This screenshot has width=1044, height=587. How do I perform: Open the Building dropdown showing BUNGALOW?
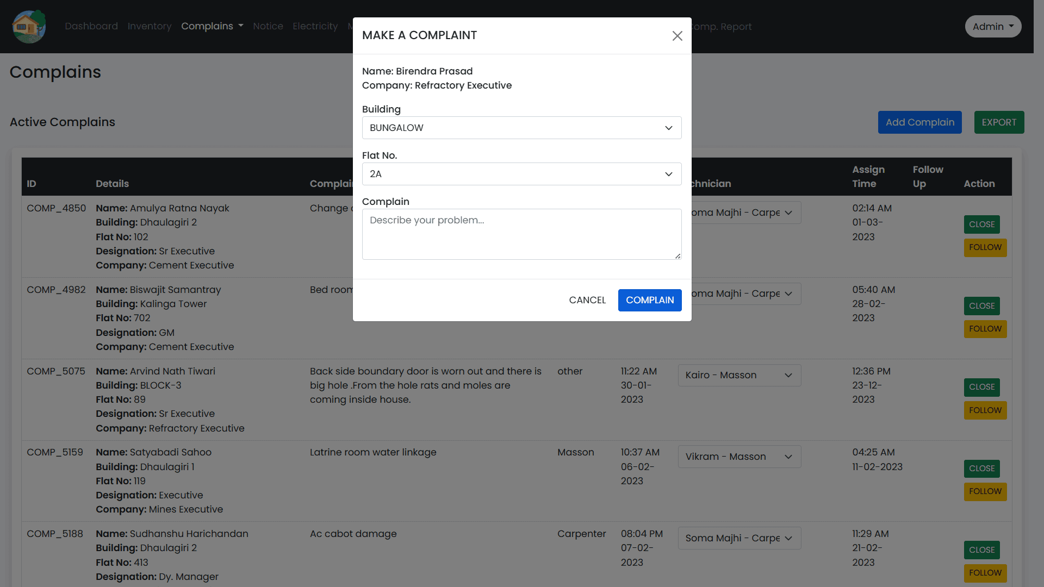521,128
